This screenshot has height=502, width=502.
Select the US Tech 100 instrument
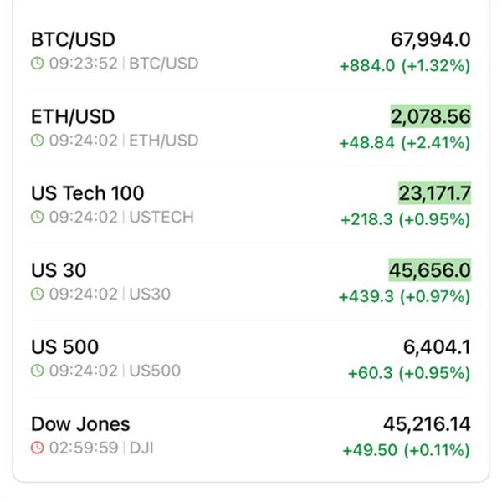(x=87, y=193)
